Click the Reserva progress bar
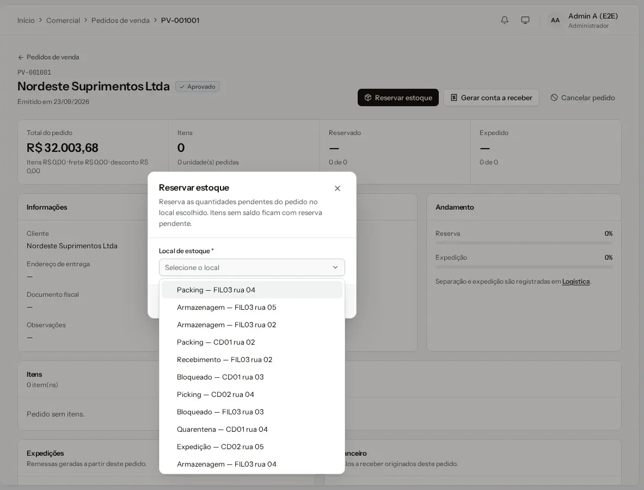 [524, 243]
